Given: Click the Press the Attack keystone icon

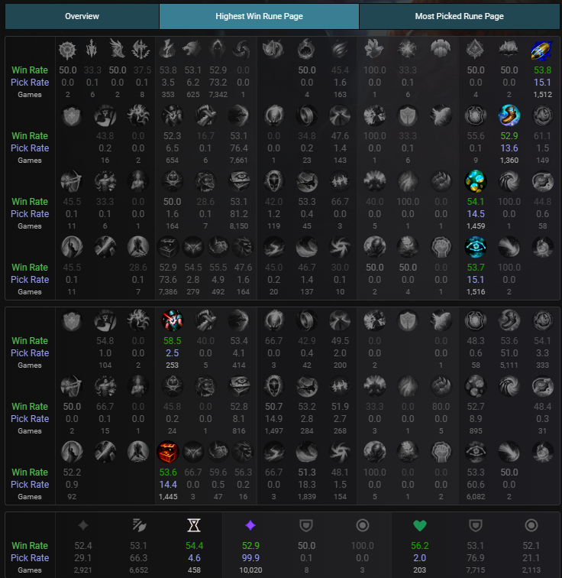Looking at the screenshot, I should tap(68, 50).
